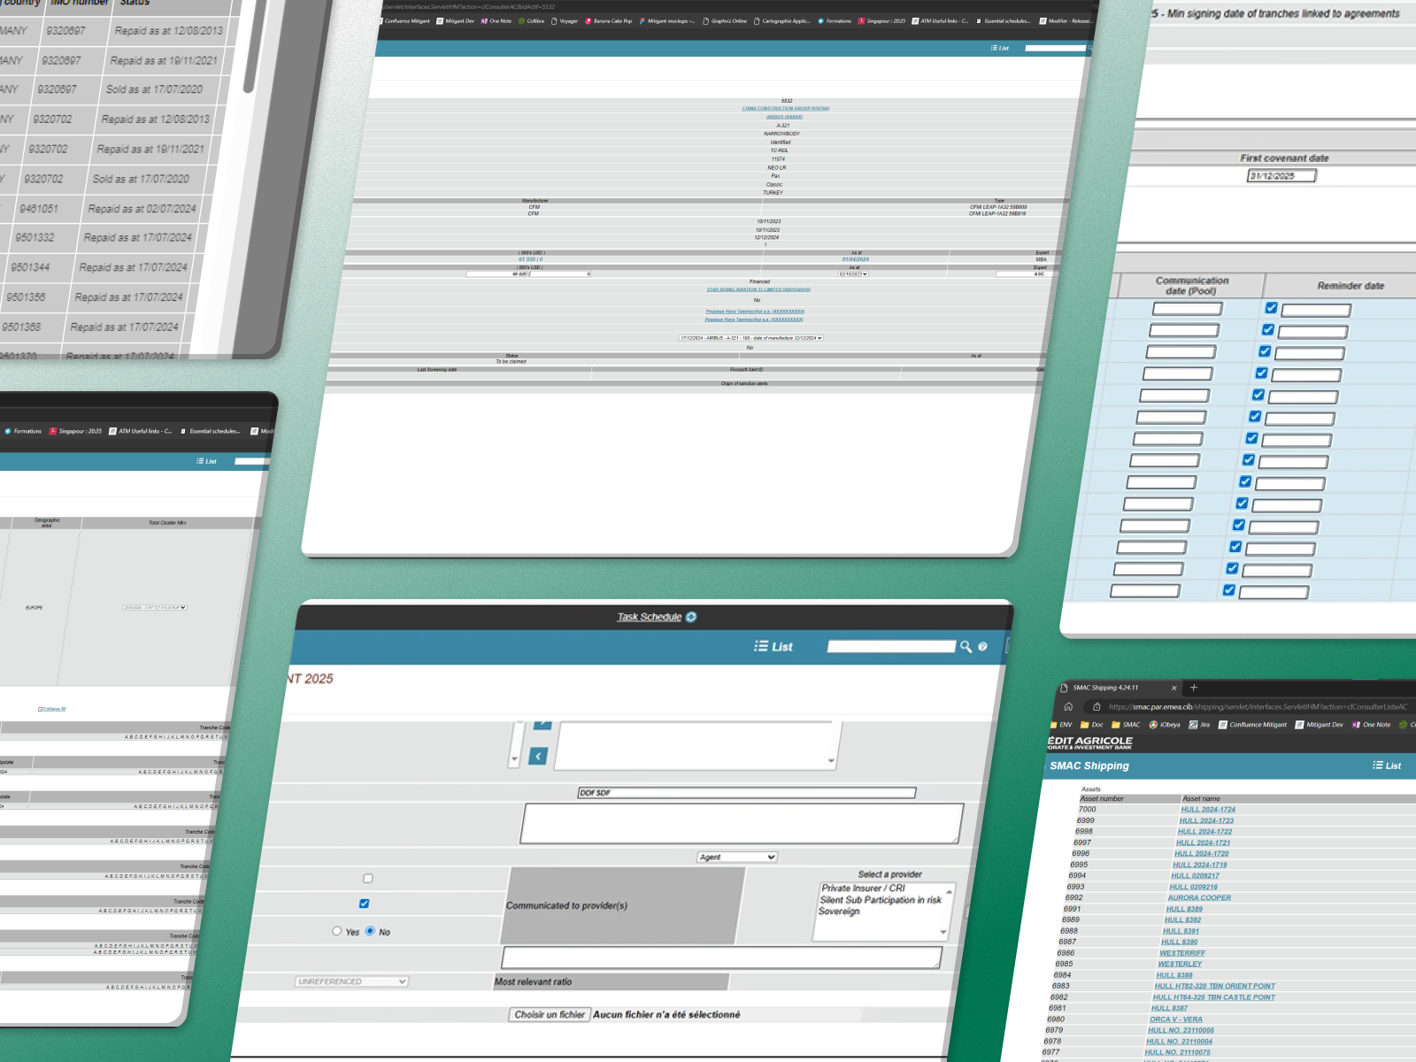This screenshot has width=1416, height=1062.
Task: Open the Graphviz Online bookmark
Action: pos(725,21)
